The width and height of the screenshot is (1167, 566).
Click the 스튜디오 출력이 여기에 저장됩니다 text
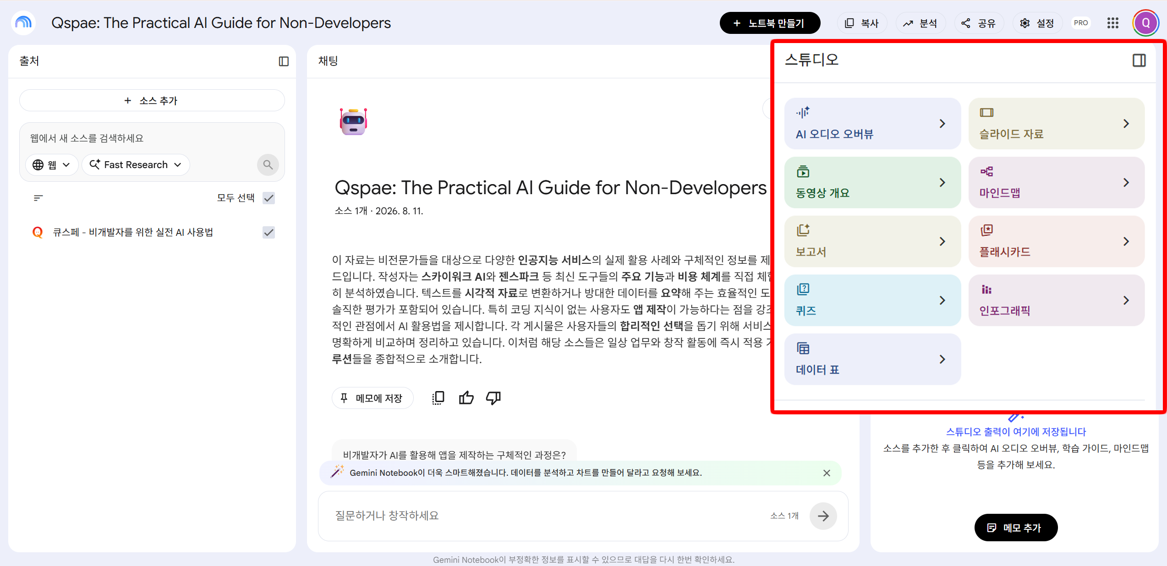tap(1016, 431)
